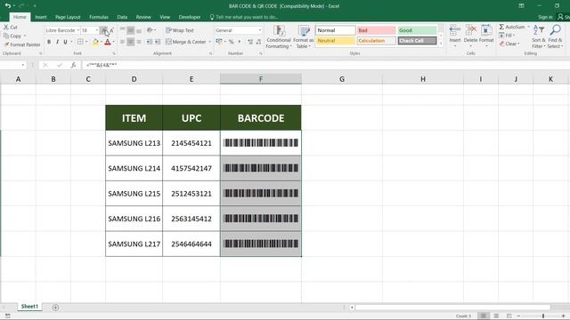Click the AutoSum sigma icon
Viewport: 570px width, 320px height.
[501, 27]
